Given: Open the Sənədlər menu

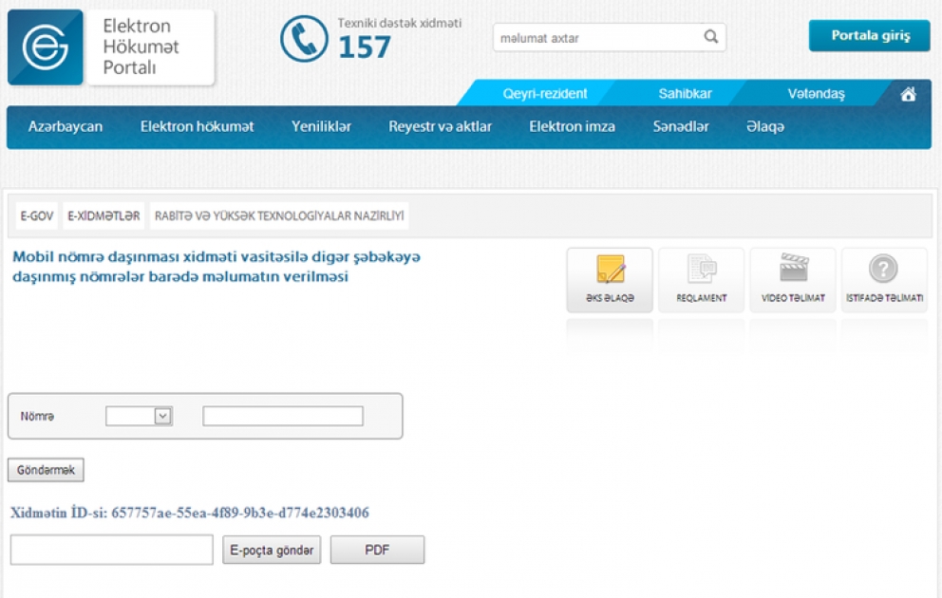Looking at the screenshot, I should pos(681,126).
